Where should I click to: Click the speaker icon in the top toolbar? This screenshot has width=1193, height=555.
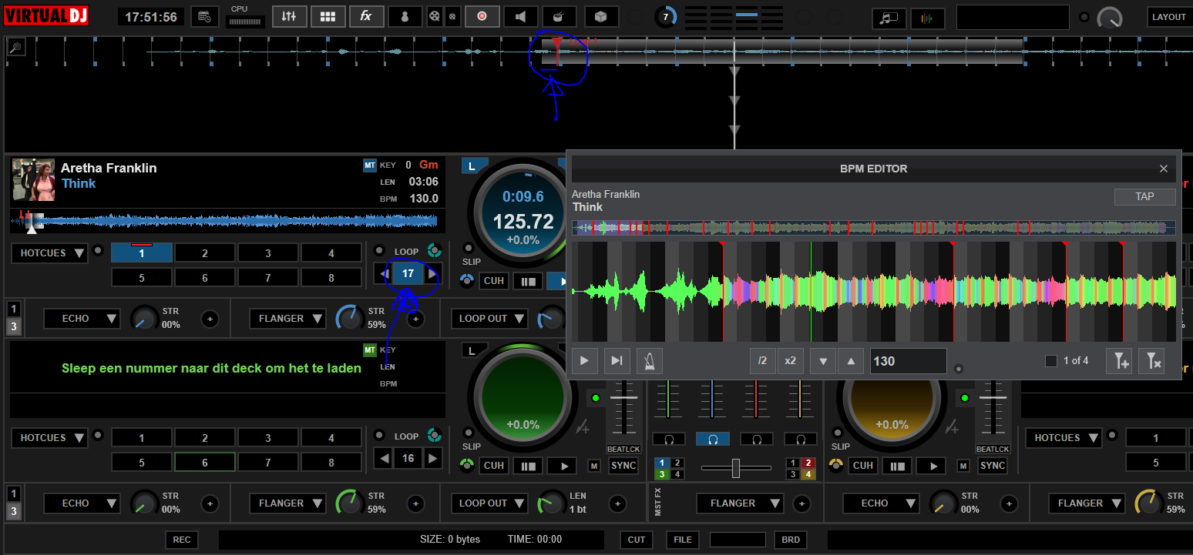(521, 16)
